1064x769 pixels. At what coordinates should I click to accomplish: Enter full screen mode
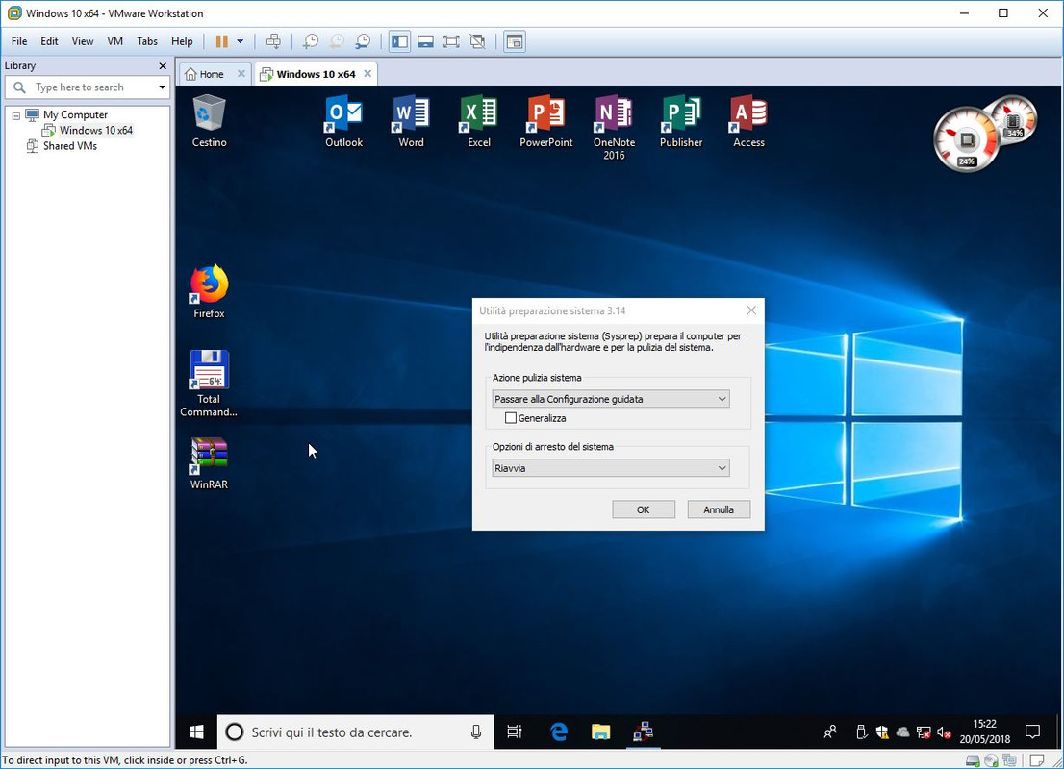click(x=451, y=41)
